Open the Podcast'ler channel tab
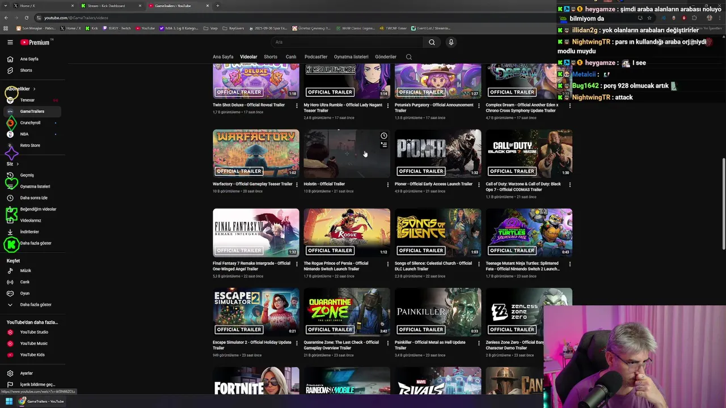This screenshot has width=726, height=408. pos(316,57)
